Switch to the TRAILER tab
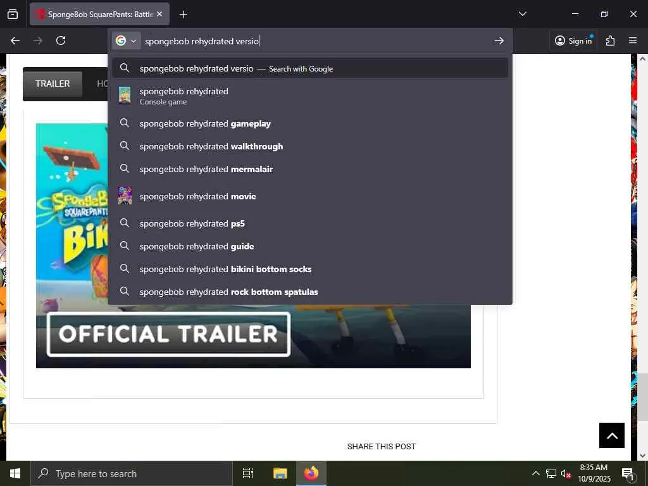 53,84
